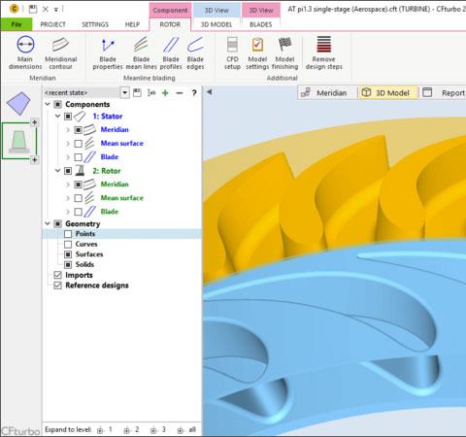Open Model finishing
Screen dimensions: 466x437
click(x=284, y=53)
